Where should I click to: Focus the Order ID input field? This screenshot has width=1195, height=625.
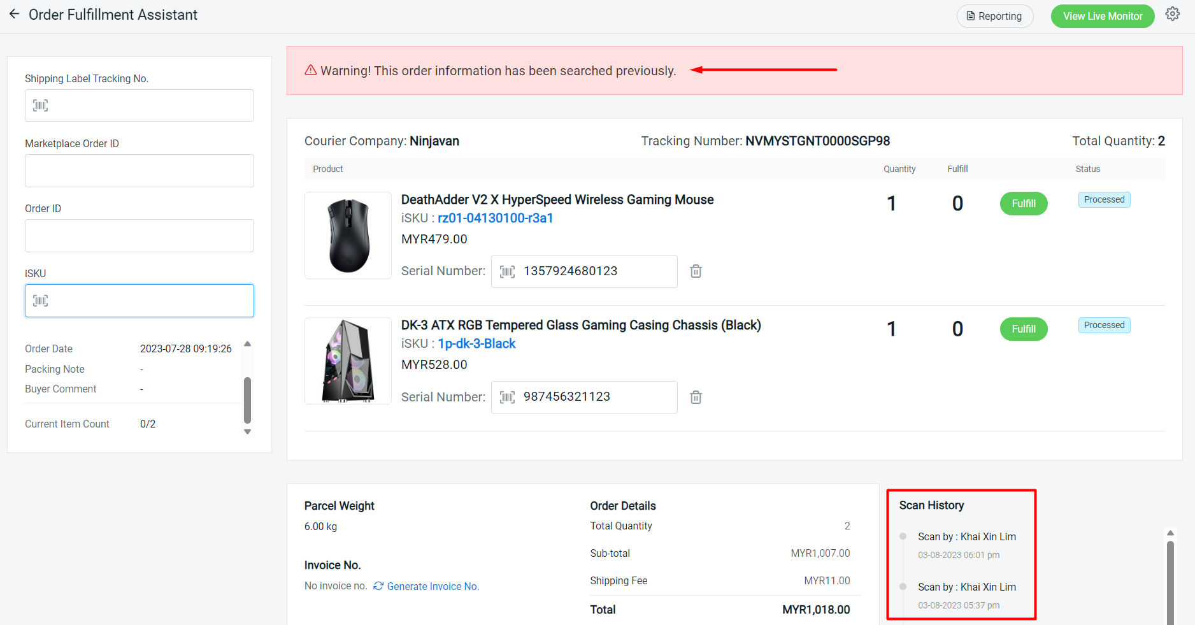[140, 236]
